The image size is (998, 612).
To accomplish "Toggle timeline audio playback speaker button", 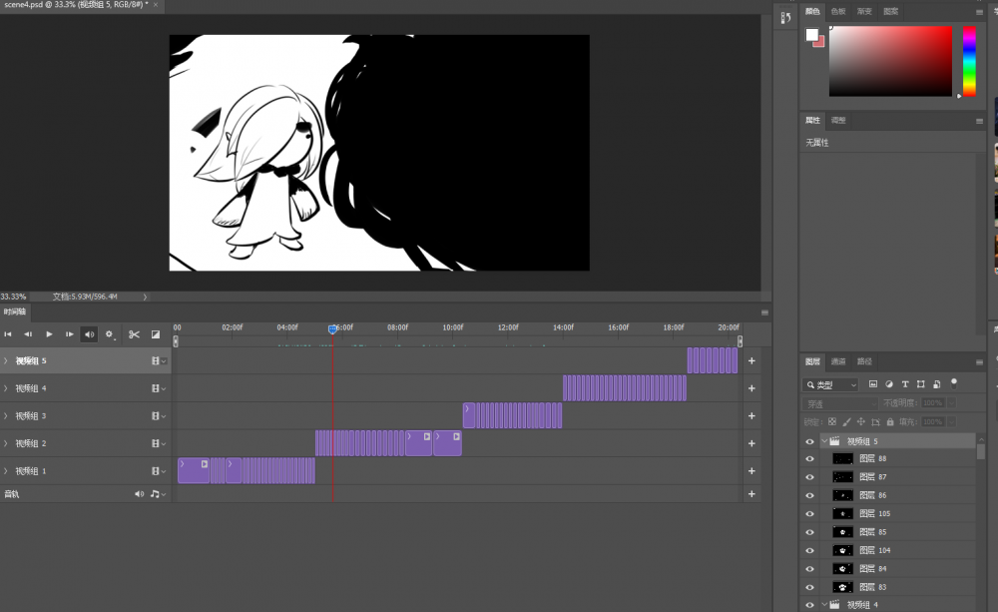I will 89,334.
